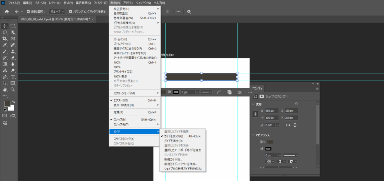Choose 新規ガイドレイアウトを作成 from the submenu
The image size is (384, 181).
181,164
